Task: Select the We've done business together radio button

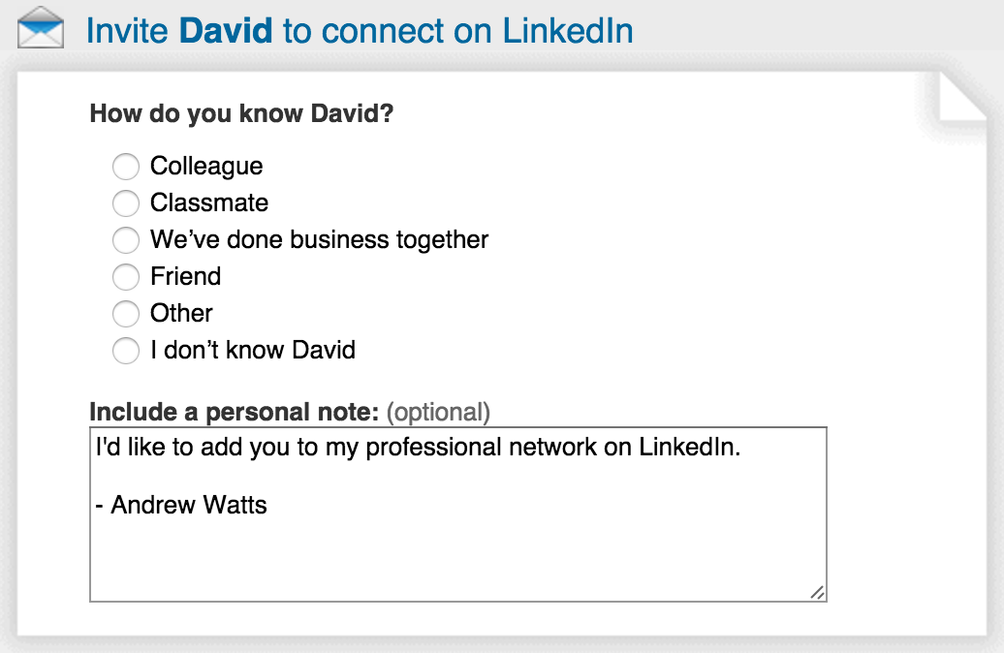Action: tap(126, 240)
